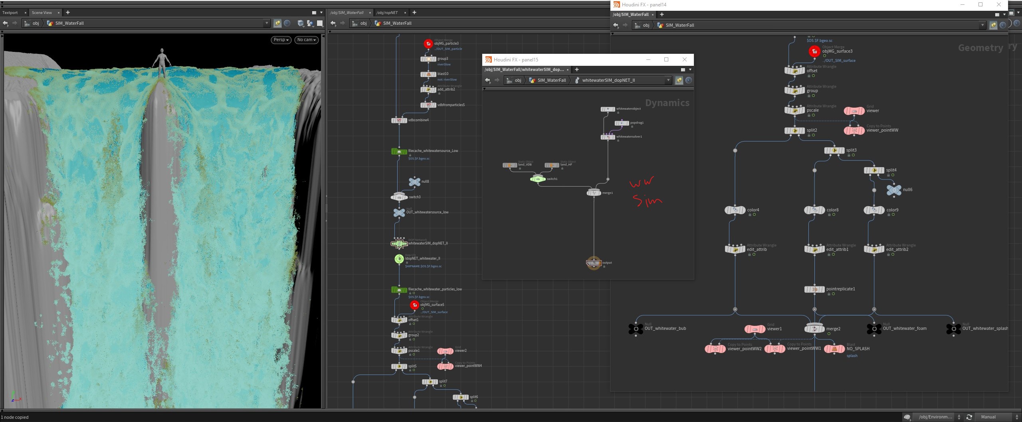Select the switch1 node in panel15
The width and height of the screenshot is (1022, 422).
tap(538, 179)
